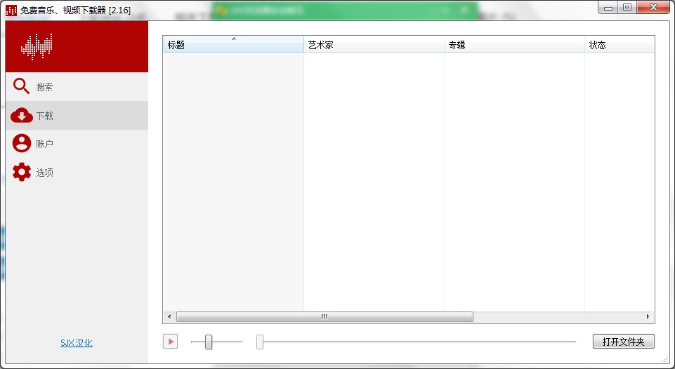This screenshot has width=675, height=369.
Task: Click the horizontal scrollbar left arrow
Action: pyautogui.click(x=169, y=316)
